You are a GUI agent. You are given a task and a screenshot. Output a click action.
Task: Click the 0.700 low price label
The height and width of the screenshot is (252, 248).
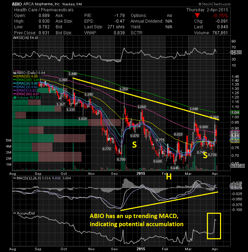tap(121, 159)
